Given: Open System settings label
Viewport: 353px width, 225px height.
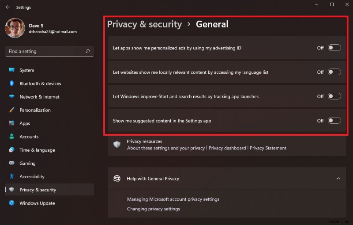Looking at the screenshot, I should [27, 70].
